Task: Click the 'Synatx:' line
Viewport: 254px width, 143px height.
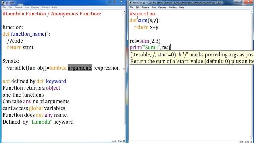Action: tap(11, 61)
